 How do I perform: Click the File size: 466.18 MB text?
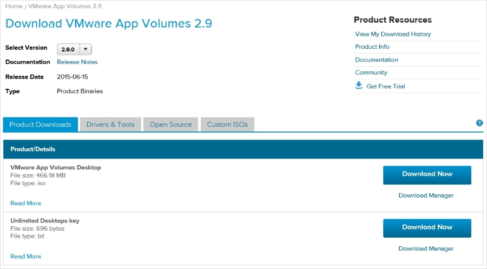point(38,175)
